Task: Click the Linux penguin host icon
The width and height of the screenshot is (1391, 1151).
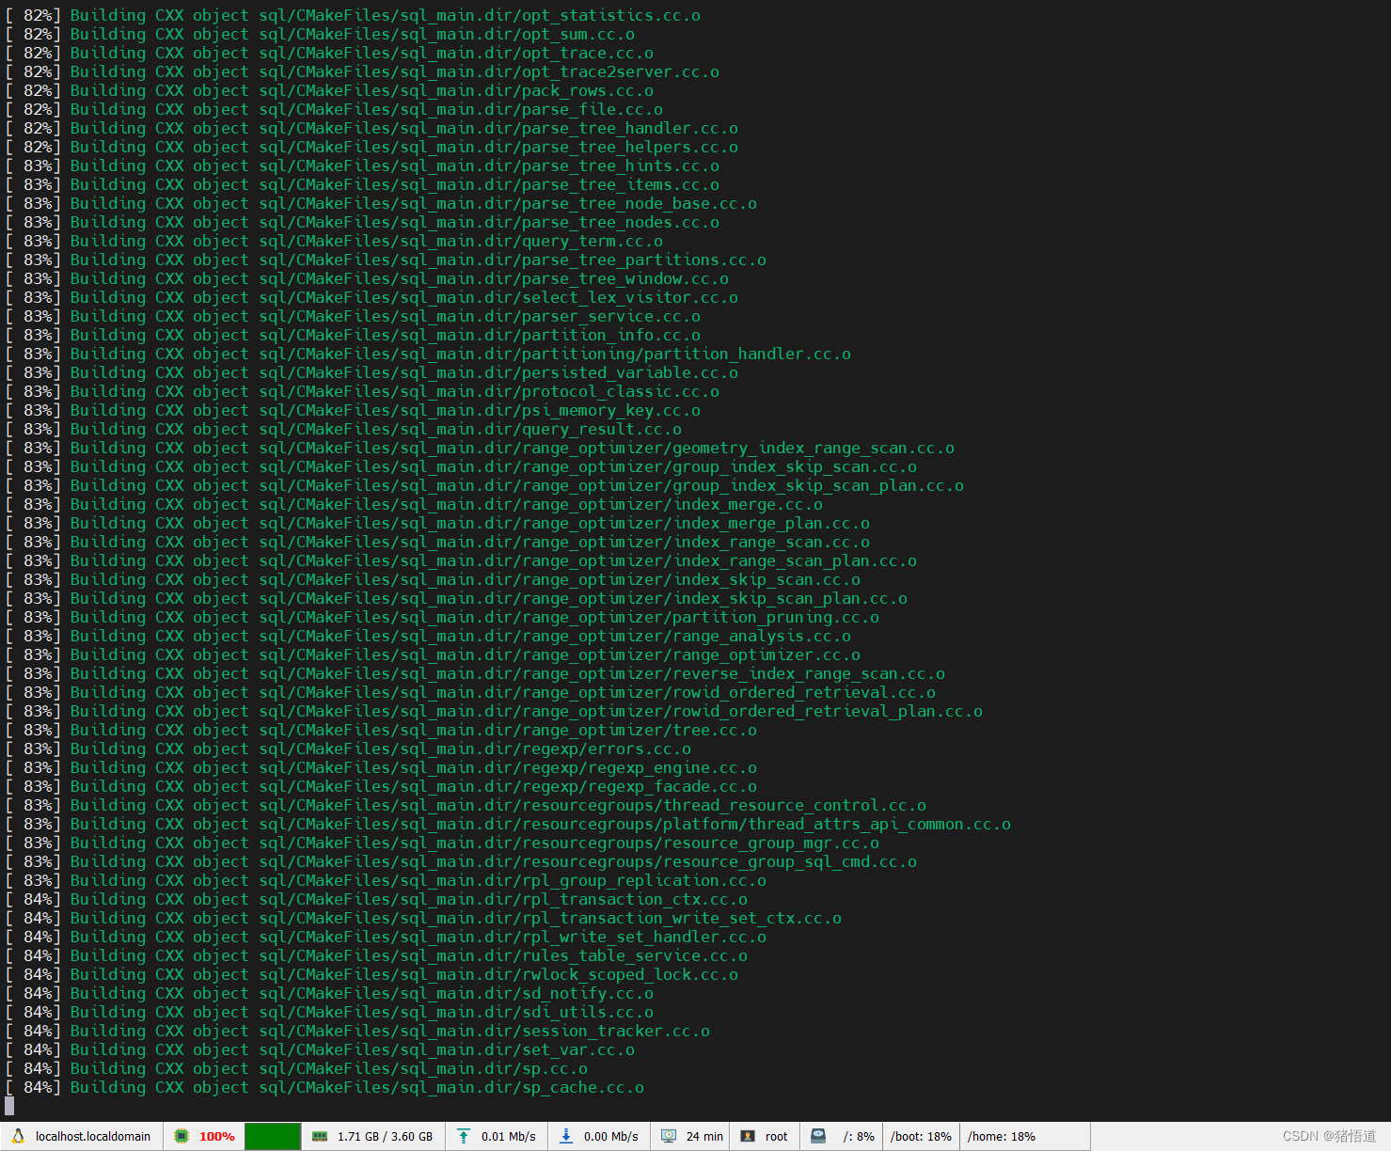Action: pyautogui.click(x=18, y=1136)
